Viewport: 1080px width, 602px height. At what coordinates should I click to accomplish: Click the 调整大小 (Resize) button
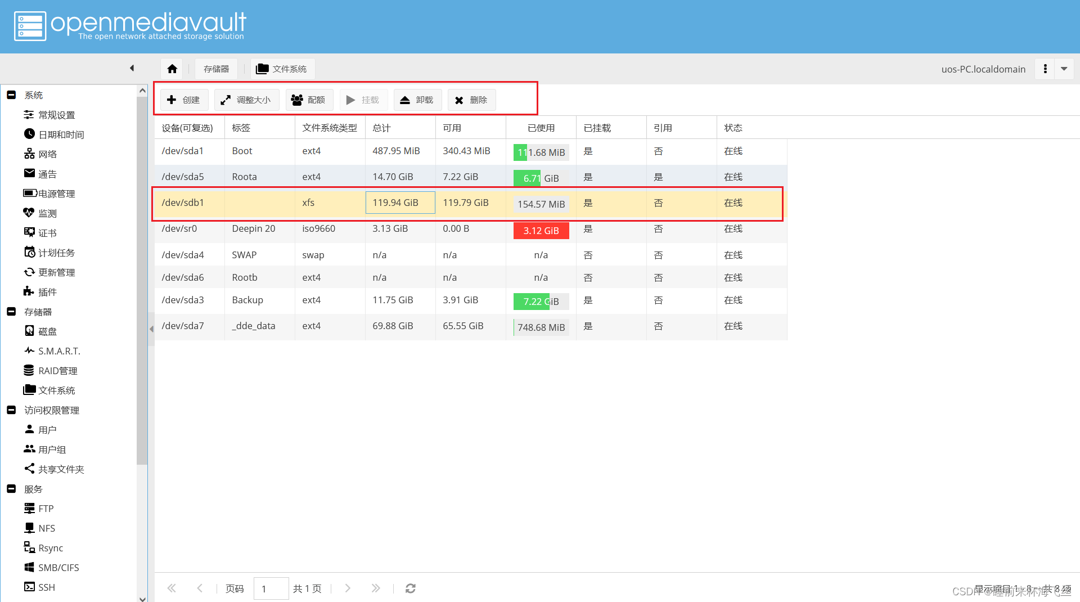(246, 100)
